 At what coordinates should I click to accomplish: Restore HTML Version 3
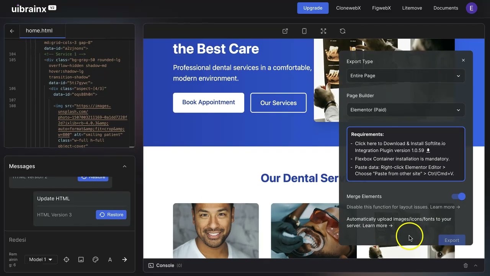(111, 215)
